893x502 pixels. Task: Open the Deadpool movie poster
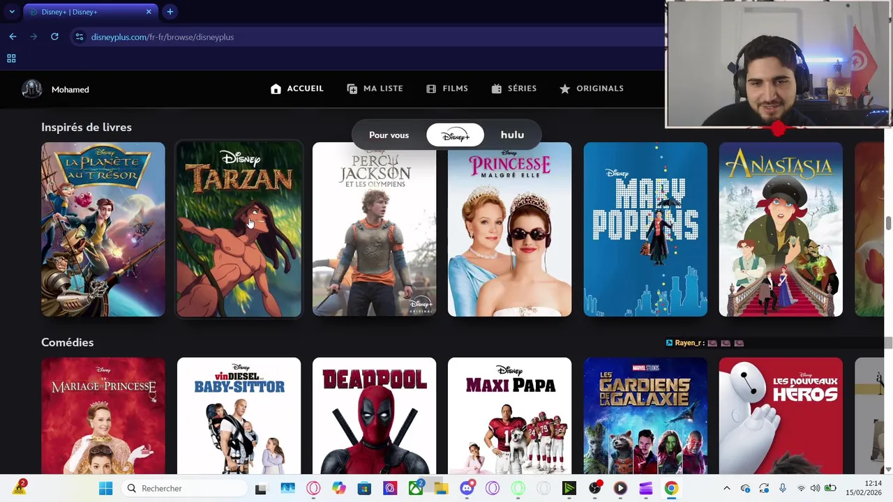[375, 416]
